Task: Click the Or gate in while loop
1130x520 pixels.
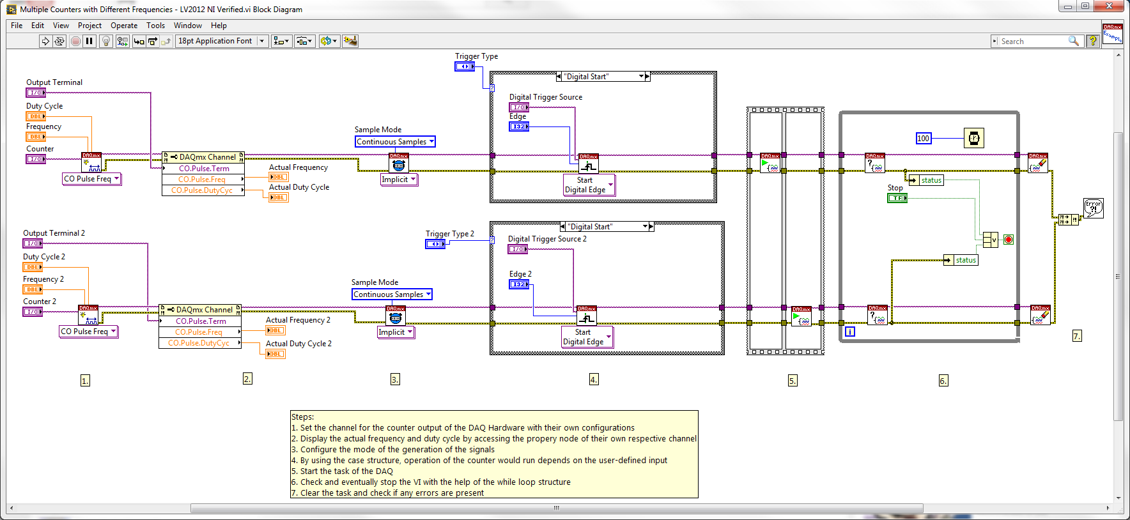Action: coord(990,240)
